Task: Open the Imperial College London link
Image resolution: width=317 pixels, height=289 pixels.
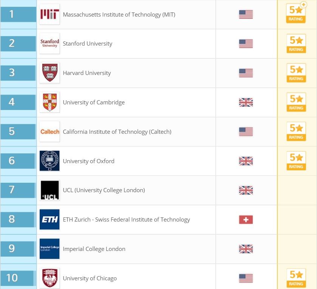Action: (94, 249)
